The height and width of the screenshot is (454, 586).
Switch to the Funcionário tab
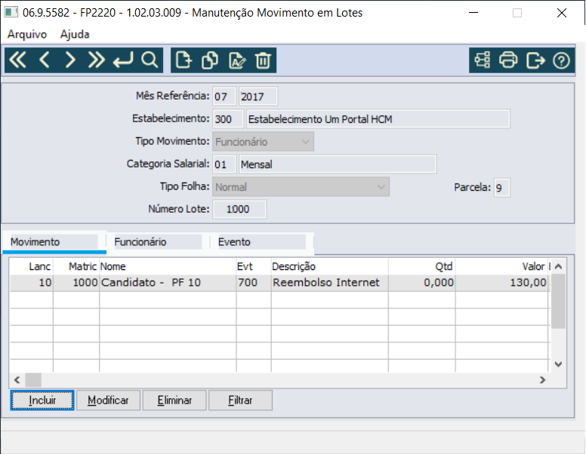(158, 242)
